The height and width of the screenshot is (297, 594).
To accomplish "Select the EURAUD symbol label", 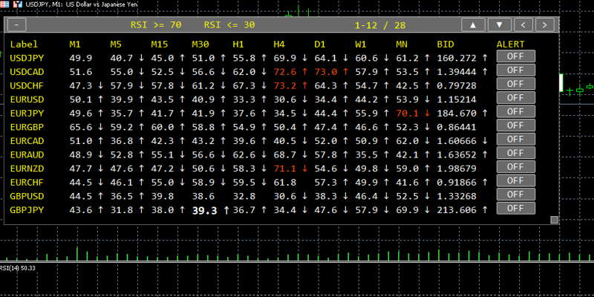I will pos(27,155).
